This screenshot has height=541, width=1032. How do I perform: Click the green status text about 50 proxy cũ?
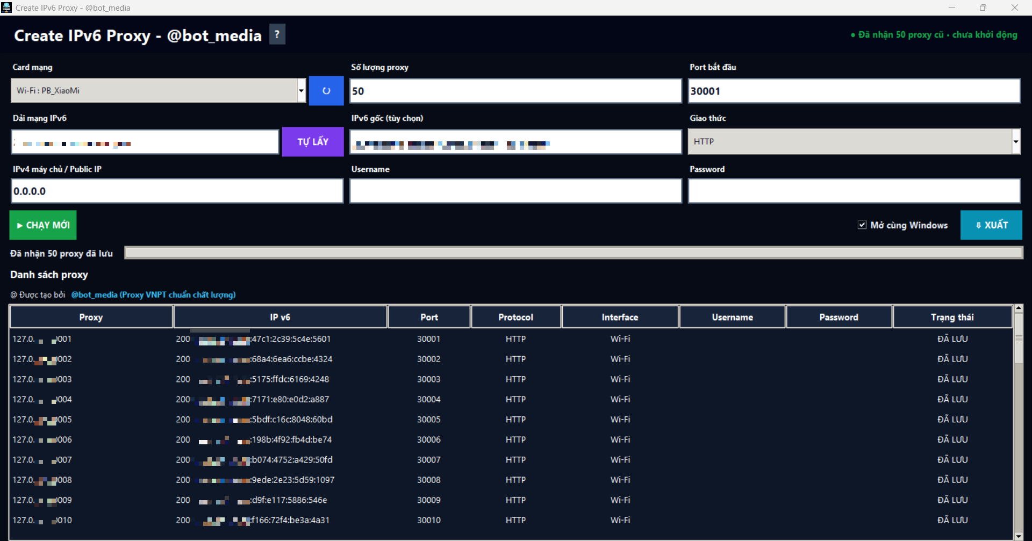click(x=934, y=34)
